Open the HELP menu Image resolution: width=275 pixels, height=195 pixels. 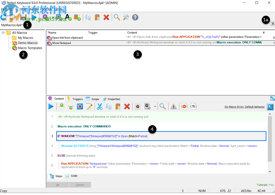click(x=58, y=9)
